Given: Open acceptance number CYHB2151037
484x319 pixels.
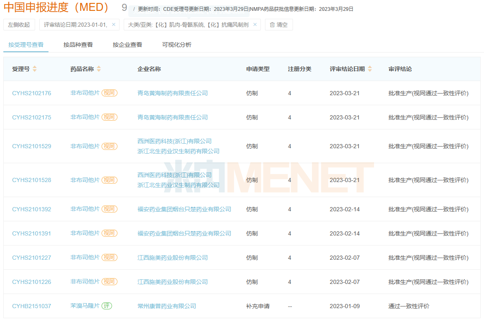Looking at the screenshot, I should click(x=31, y=306).
